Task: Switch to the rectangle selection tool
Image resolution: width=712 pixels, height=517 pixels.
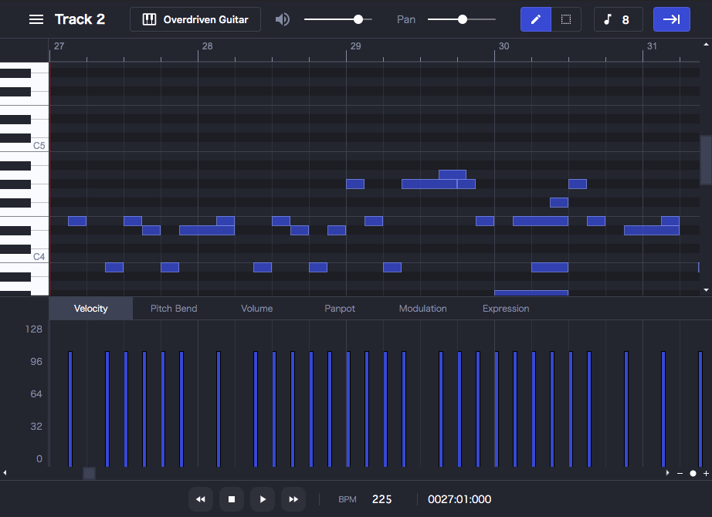Action: [x=566, y=19]
